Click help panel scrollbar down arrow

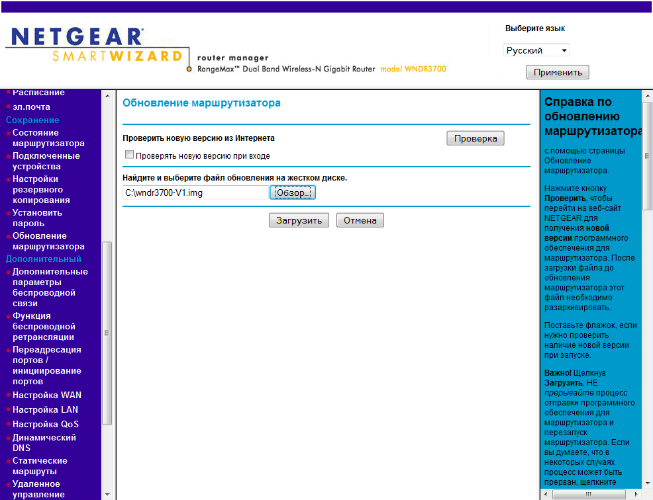(648, 483)
